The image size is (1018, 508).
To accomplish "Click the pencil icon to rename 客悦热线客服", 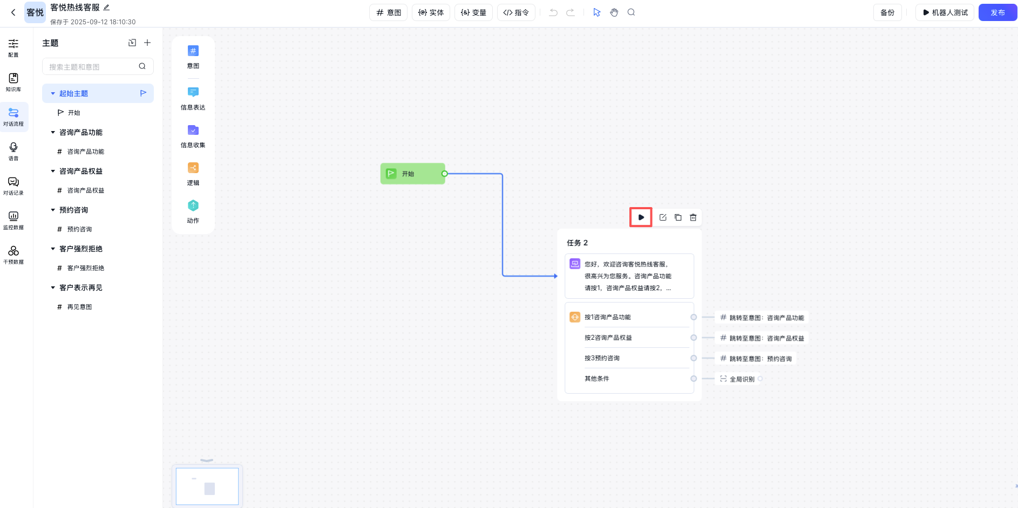I will tap(106, 8).
